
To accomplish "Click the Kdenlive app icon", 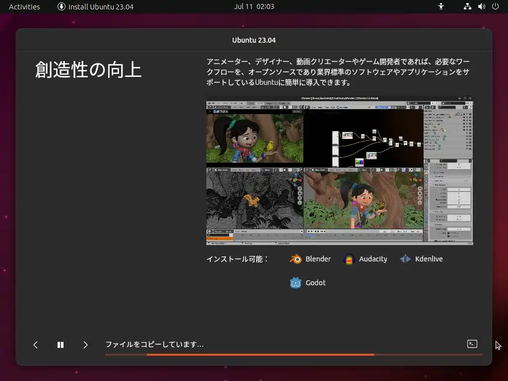I will (x=405, y=259).
